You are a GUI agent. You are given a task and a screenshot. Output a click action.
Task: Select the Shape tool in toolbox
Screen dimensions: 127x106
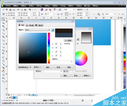3,23
